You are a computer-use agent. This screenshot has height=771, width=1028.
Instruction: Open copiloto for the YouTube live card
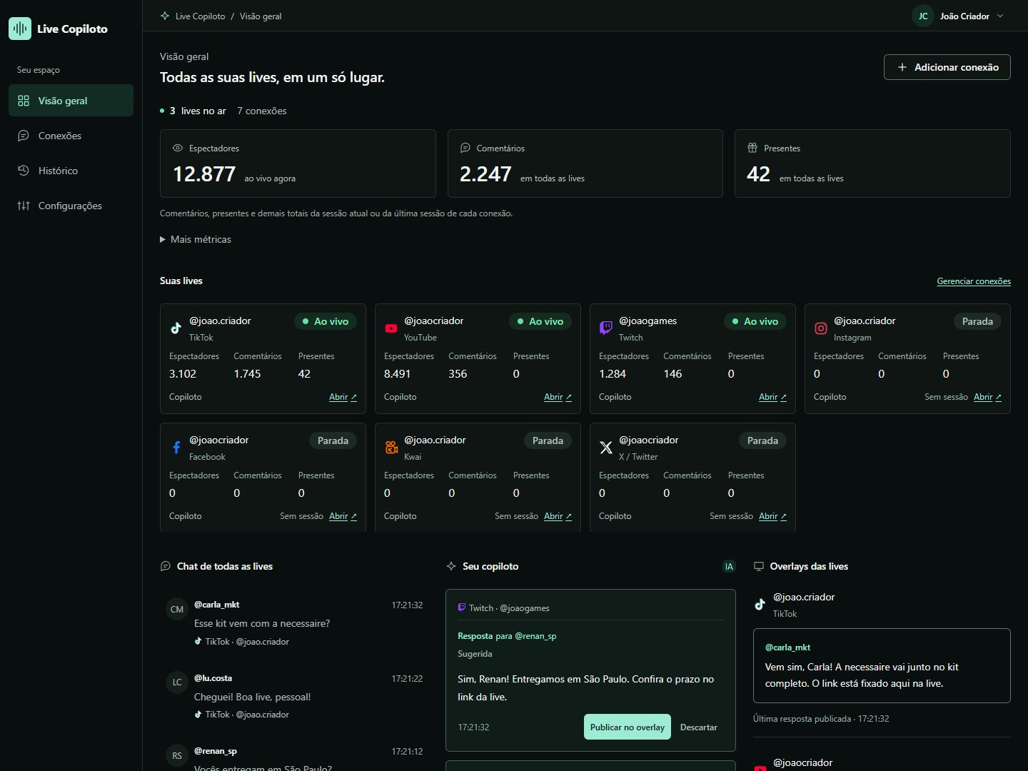[558, 397]
